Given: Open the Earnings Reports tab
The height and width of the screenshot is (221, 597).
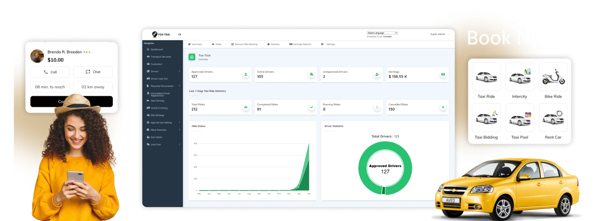Looking at the screenshot, I should (300, 44).
